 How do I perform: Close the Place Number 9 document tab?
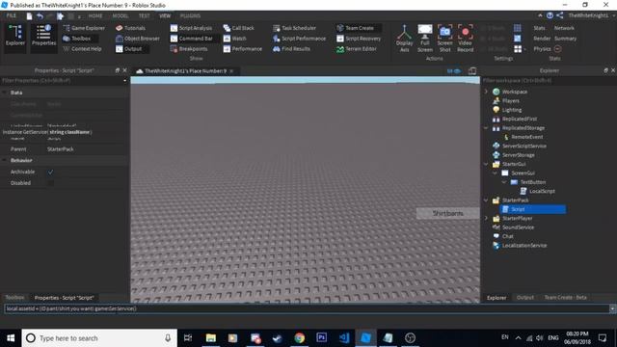[x=231, y=71]
